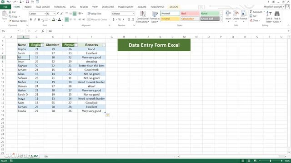This screenshot has height=163, width=291.
Task: Toggle align text right
Action: tap(75, 19)
